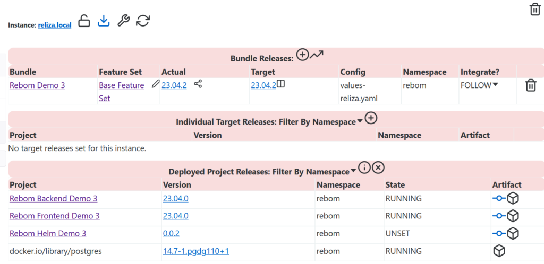Click the top-right trash can icon

click(535, 10)
